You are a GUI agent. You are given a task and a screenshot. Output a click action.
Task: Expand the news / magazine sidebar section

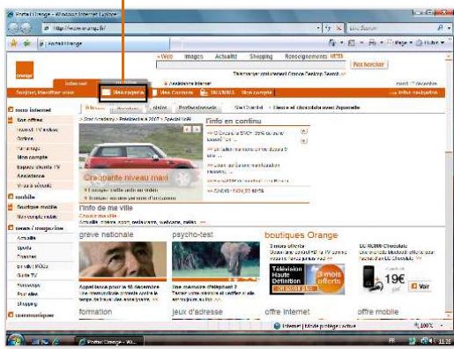coord(11,227)
